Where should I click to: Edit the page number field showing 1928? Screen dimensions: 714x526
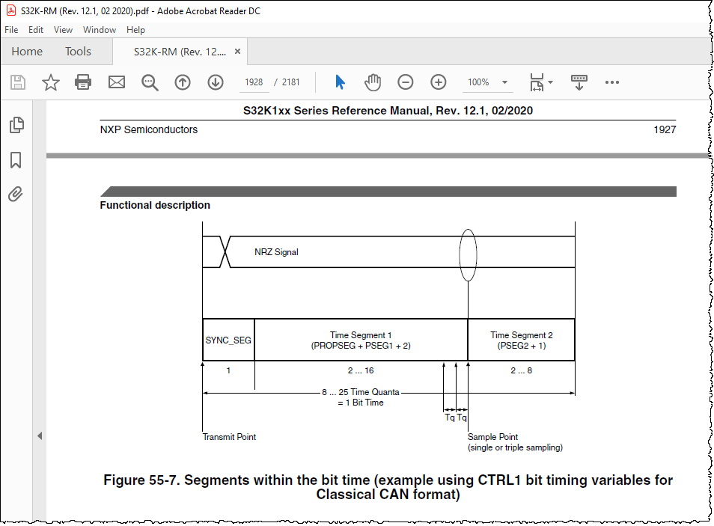(253, 82)
